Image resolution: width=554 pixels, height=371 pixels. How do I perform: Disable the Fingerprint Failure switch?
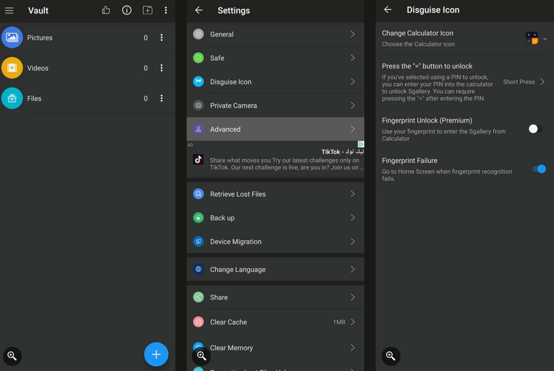pos(539,169)
